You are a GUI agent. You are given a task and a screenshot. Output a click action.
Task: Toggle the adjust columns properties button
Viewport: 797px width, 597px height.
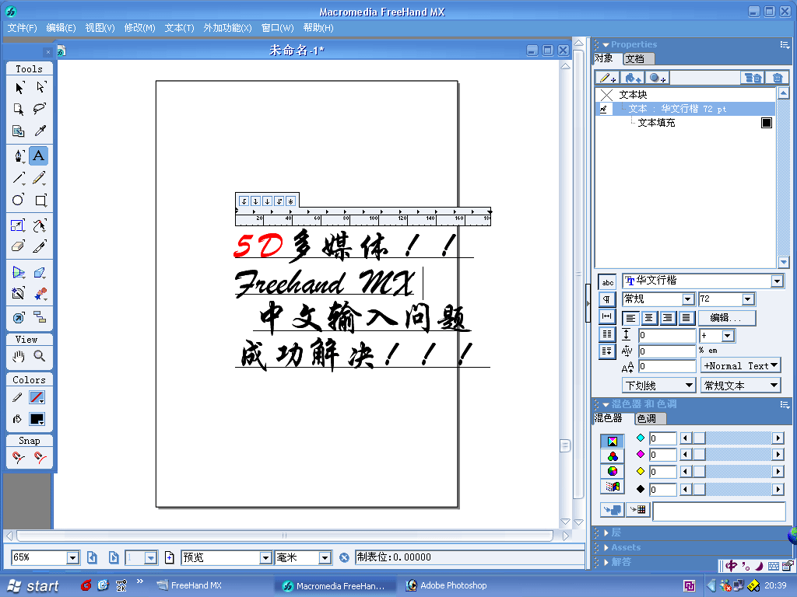pyautogui.click(x=607, y=351)
